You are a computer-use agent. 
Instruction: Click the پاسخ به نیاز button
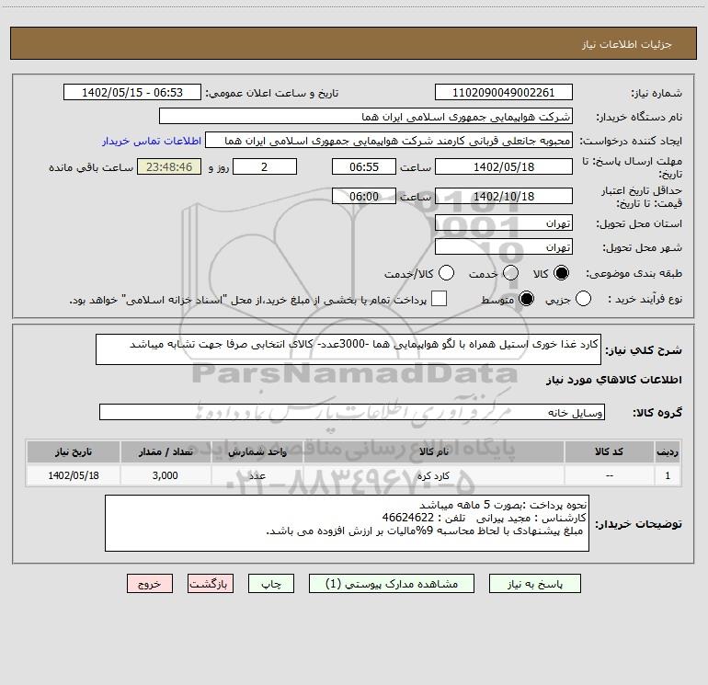click(x=534, y=584)
